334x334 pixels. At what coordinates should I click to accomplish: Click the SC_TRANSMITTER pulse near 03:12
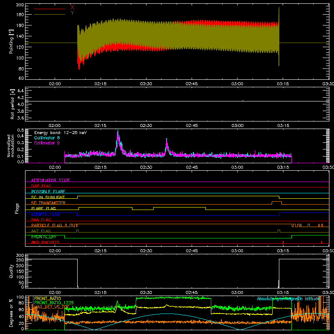[277, 202]
